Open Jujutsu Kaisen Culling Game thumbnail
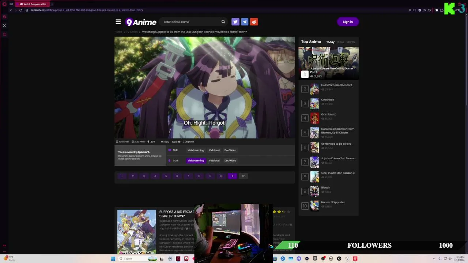468x263 pixels. (x=329, y=63)
